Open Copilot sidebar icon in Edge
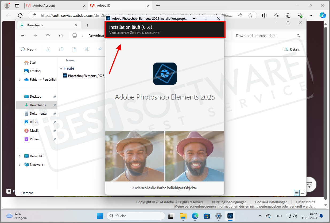Screen dimensions: 330x223 323,15
